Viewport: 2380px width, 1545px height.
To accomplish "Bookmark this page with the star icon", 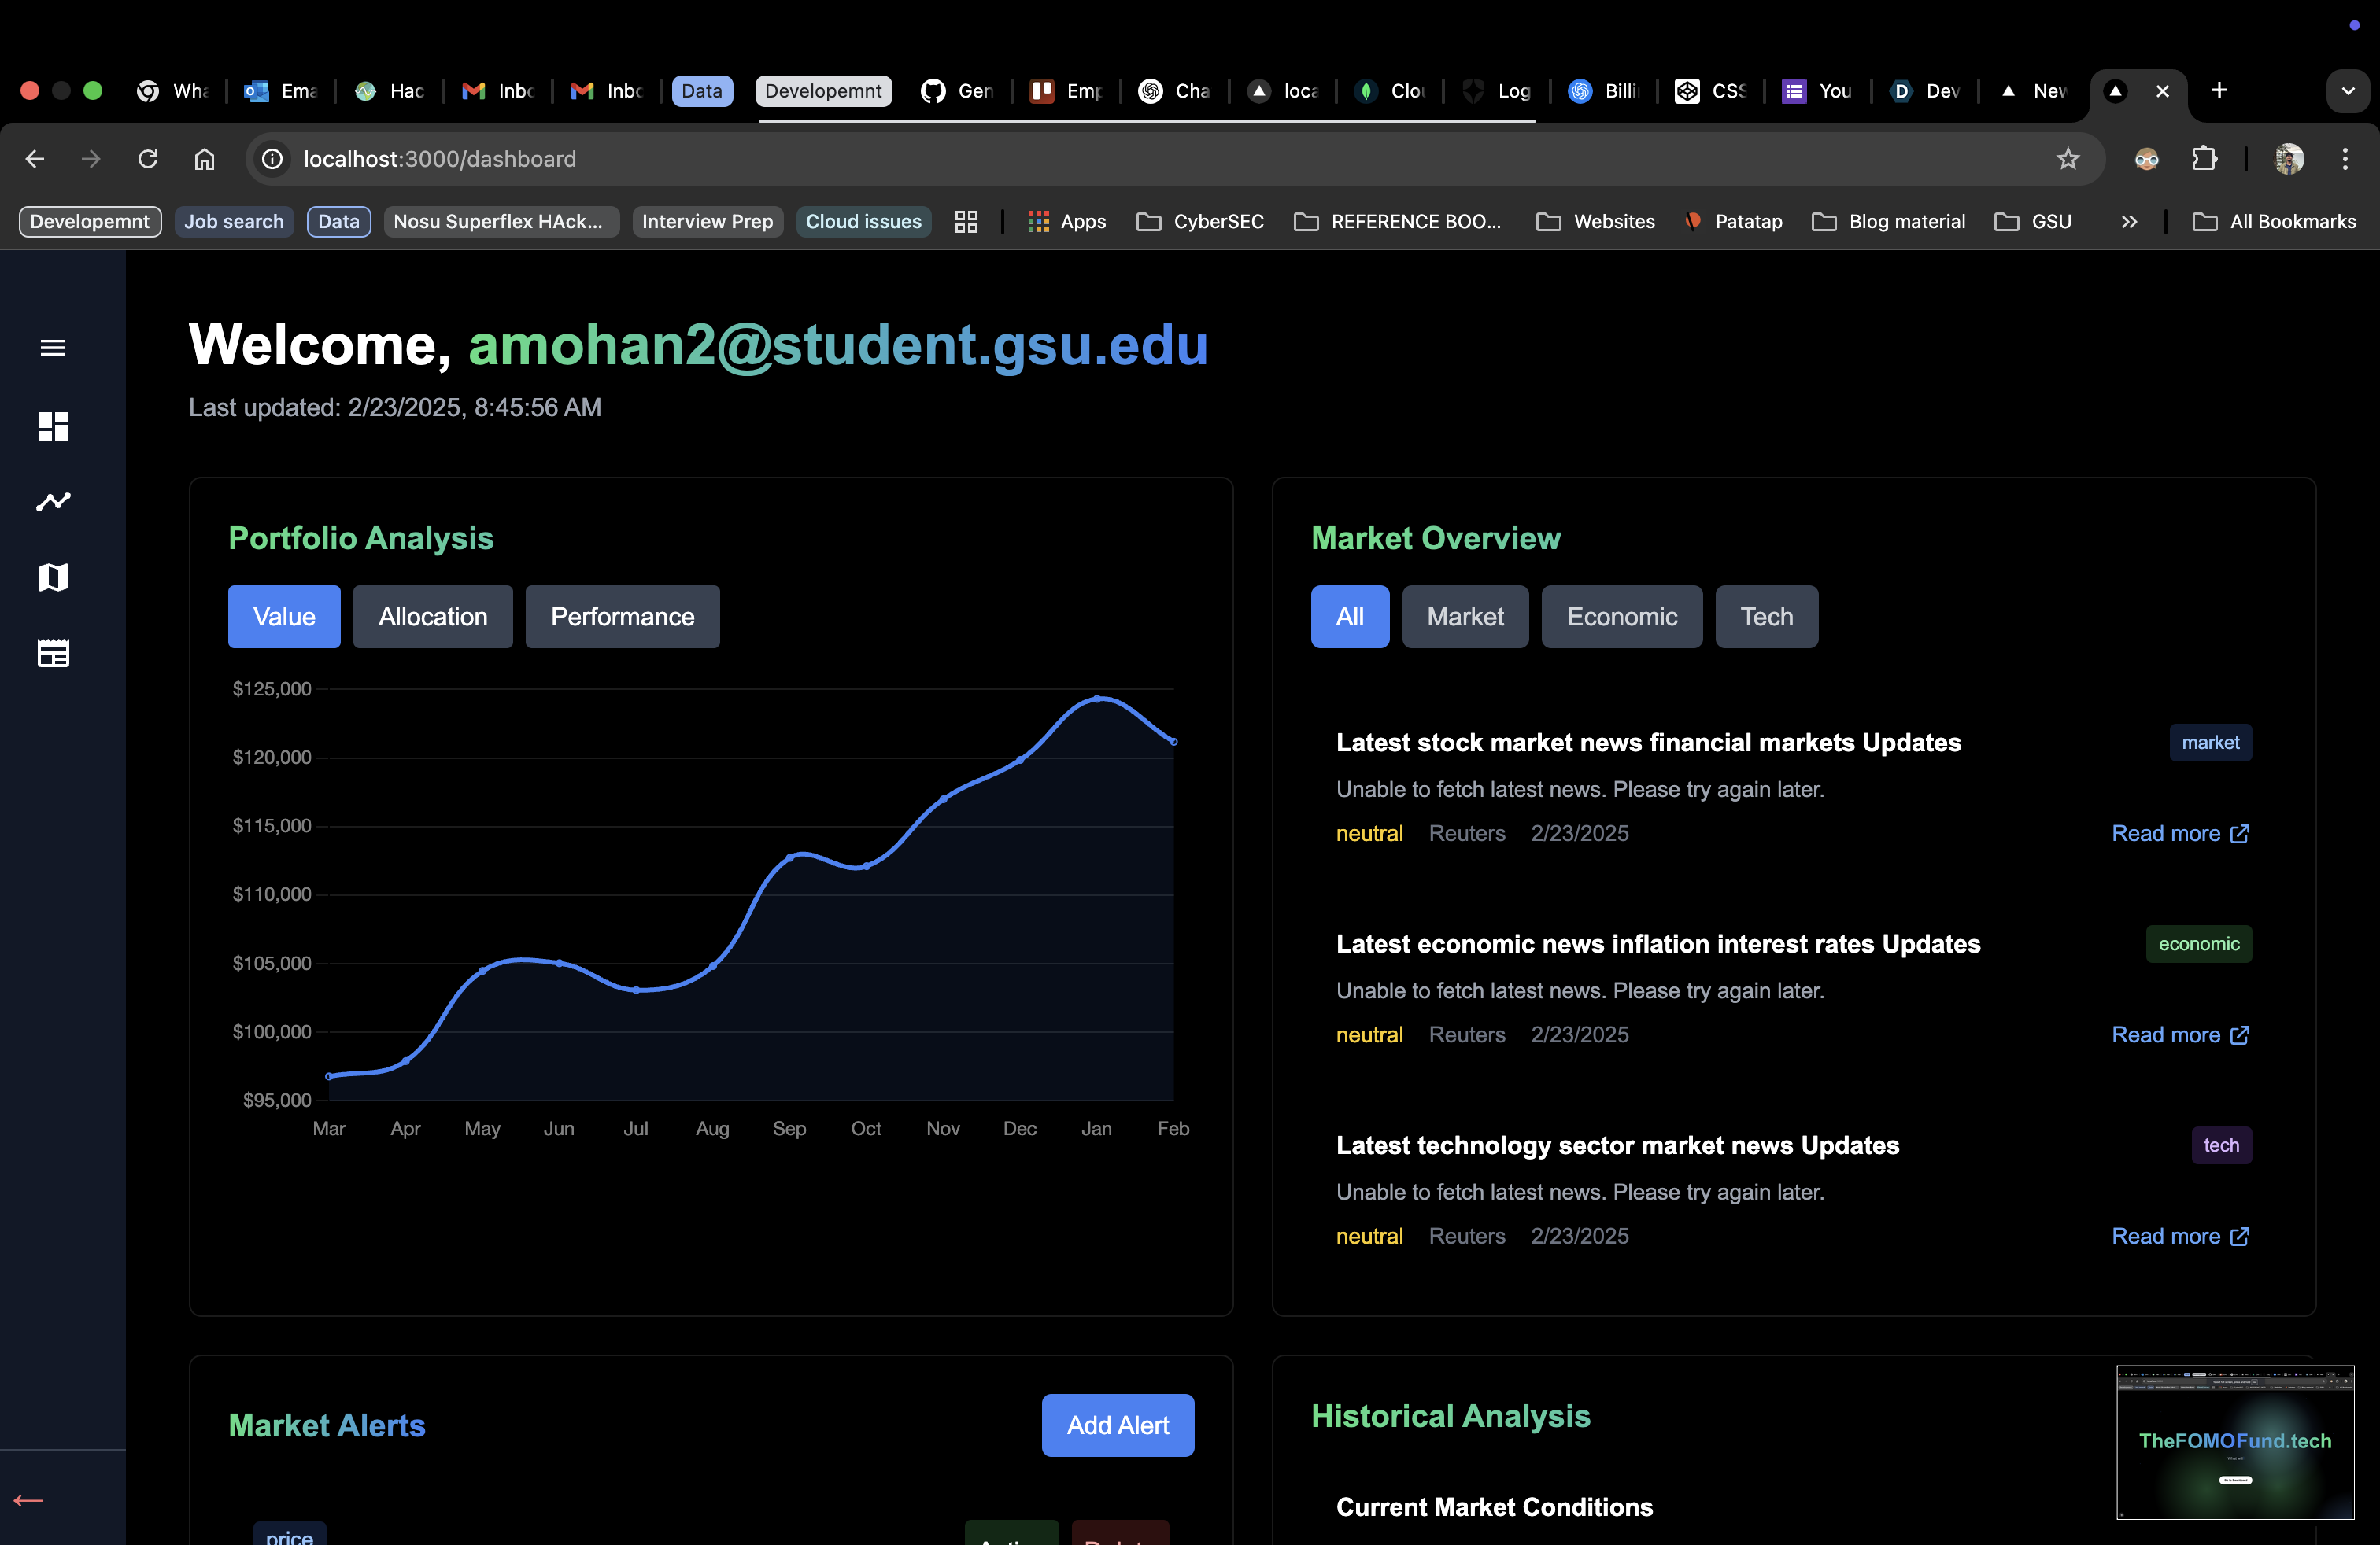I will tap(2068, 159).
